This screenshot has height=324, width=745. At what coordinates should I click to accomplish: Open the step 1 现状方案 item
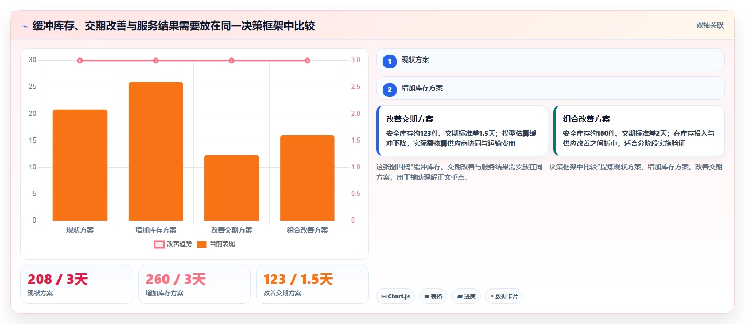550,60
